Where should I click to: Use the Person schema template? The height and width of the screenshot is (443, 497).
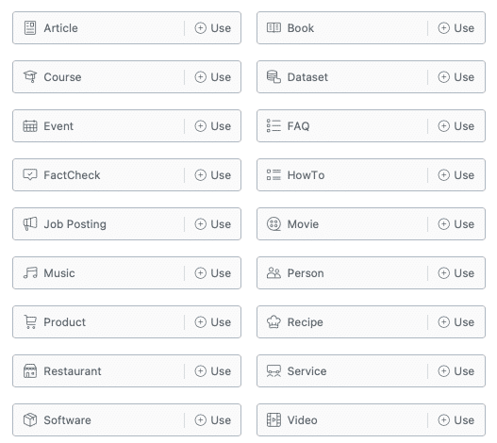tap(456, 272)
